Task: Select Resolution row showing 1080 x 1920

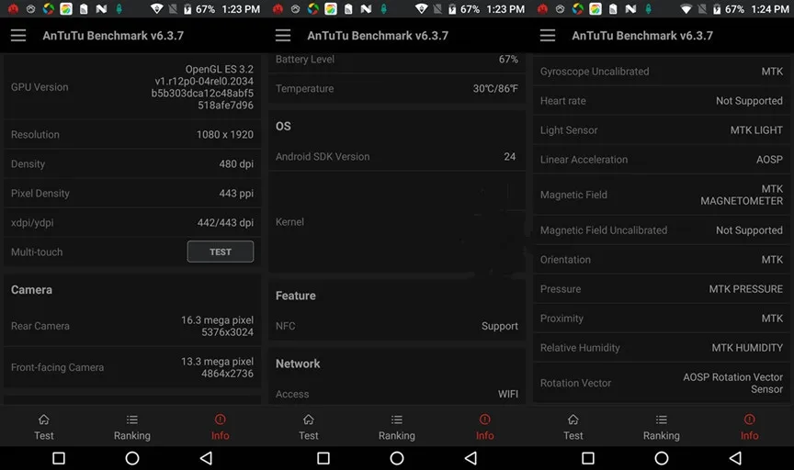Action: coord(132,135)
